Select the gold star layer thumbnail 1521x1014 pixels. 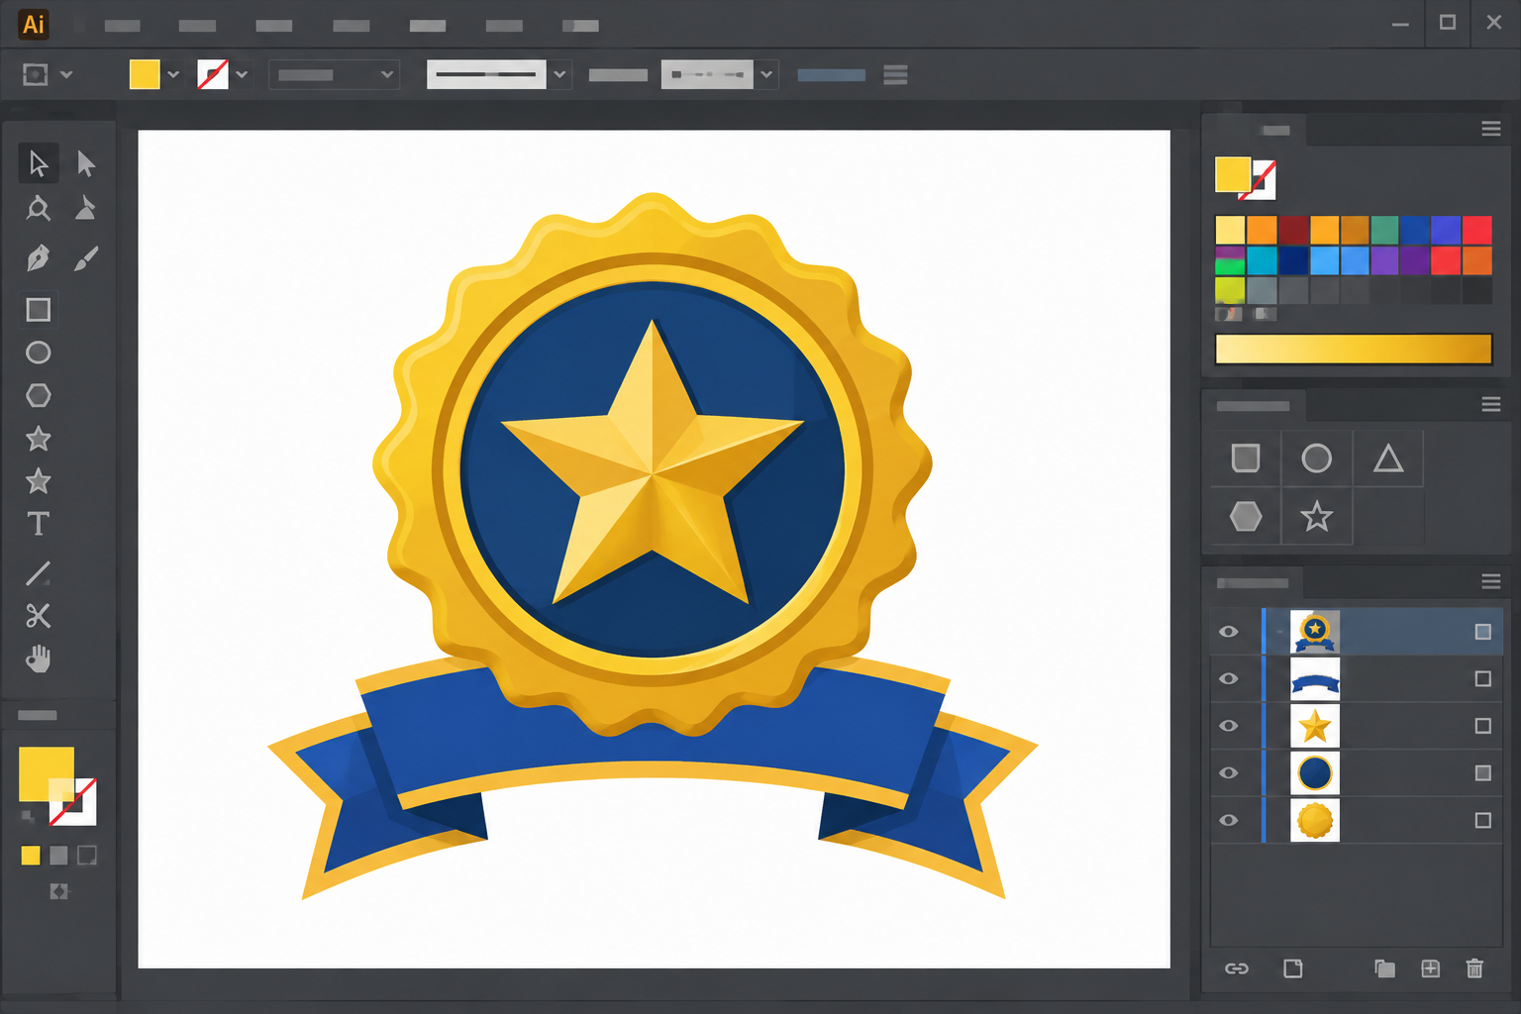click(x=1315, y=726)
